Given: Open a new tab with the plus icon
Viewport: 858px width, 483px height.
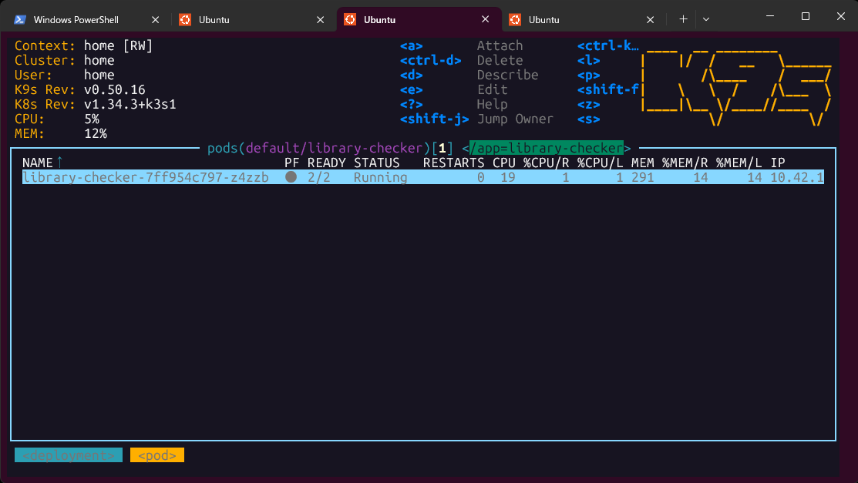Looking at the screenshot, I should [683, 19].
